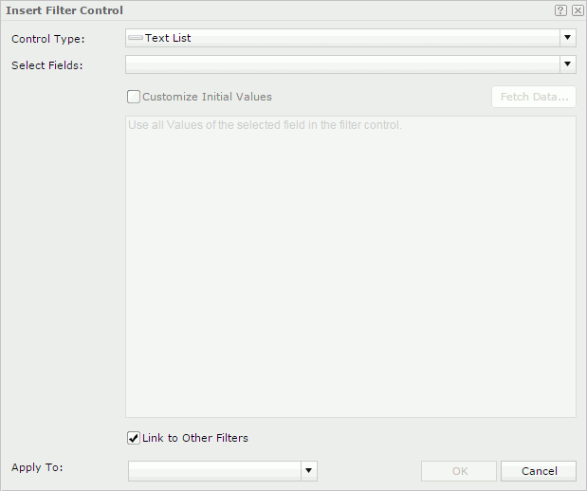Open the Apply To dropdown arrow
The image size is (587, 491).
point(309,471)
